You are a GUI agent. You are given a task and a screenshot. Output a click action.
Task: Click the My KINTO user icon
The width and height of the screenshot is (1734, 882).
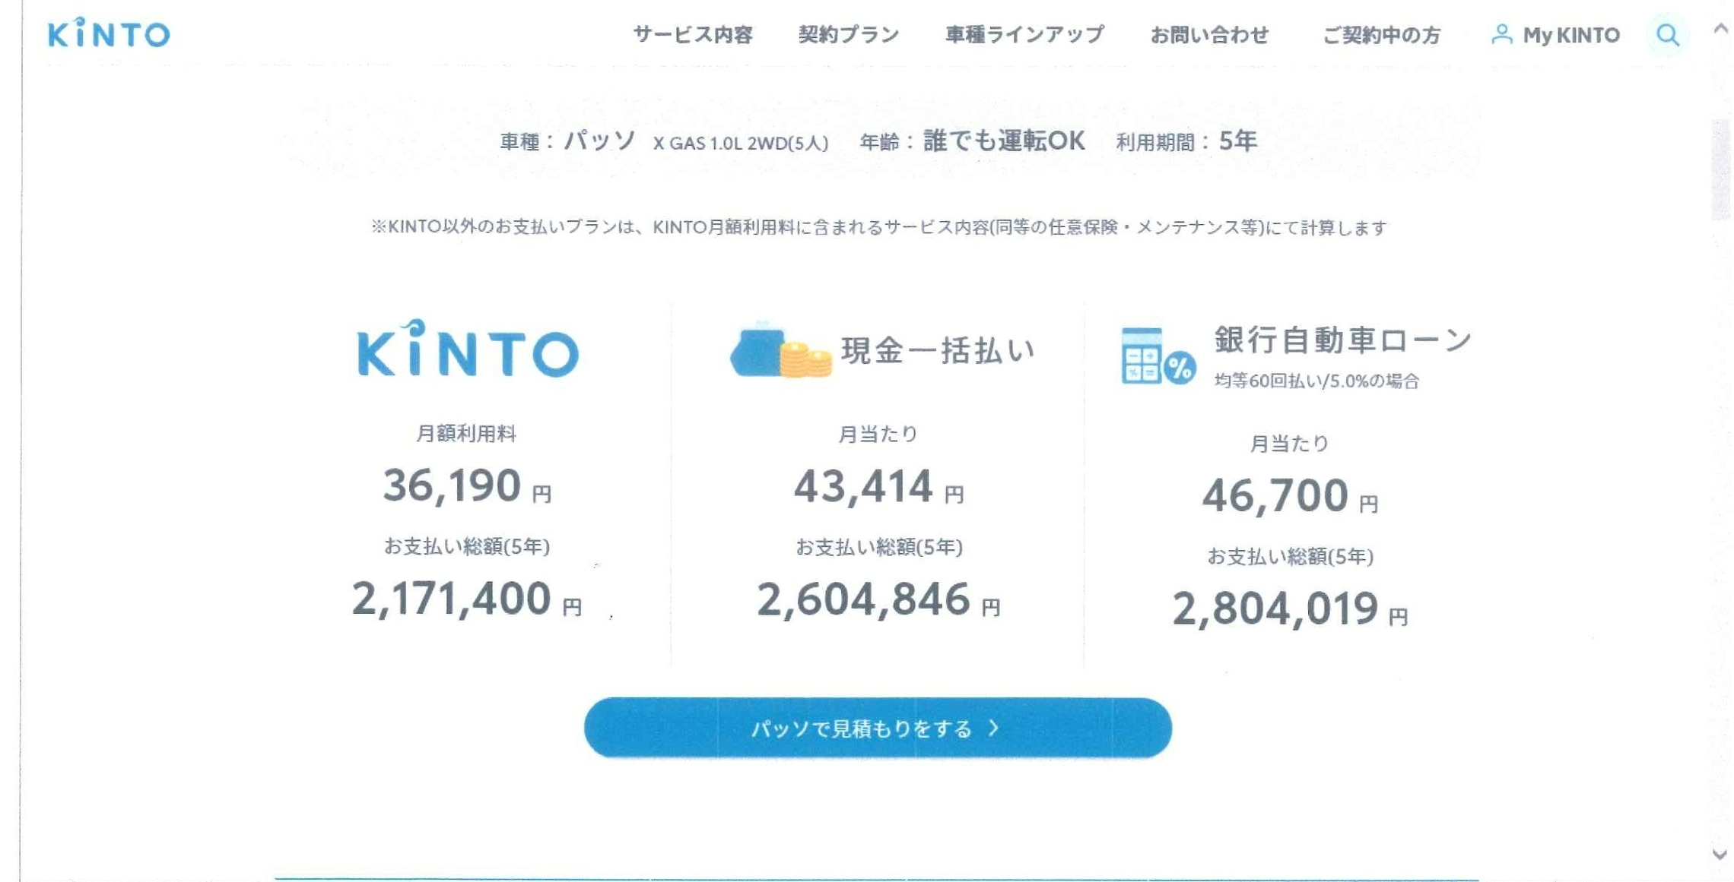1501,34
